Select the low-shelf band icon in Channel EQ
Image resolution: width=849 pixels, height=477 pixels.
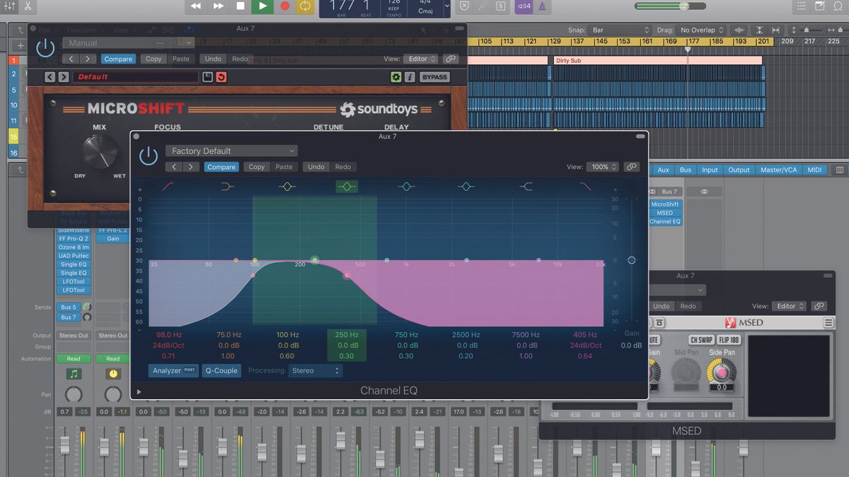point(226,187)
